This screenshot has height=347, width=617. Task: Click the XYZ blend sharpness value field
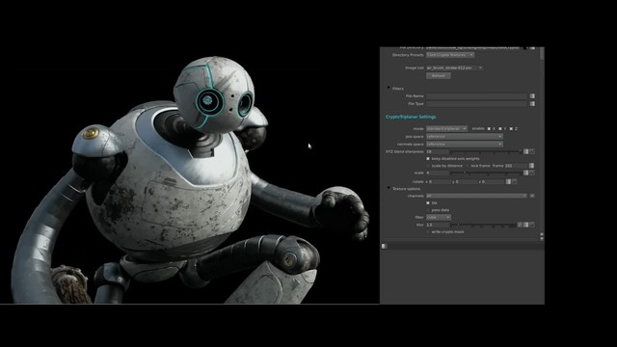pos(438,151)
